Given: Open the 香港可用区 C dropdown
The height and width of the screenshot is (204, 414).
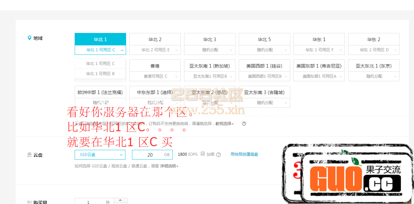Looking at the screenshot, I should click(x=177, y=76).
